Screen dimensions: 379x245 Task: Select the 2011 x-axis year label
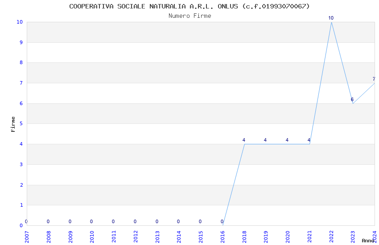(114, 237)
